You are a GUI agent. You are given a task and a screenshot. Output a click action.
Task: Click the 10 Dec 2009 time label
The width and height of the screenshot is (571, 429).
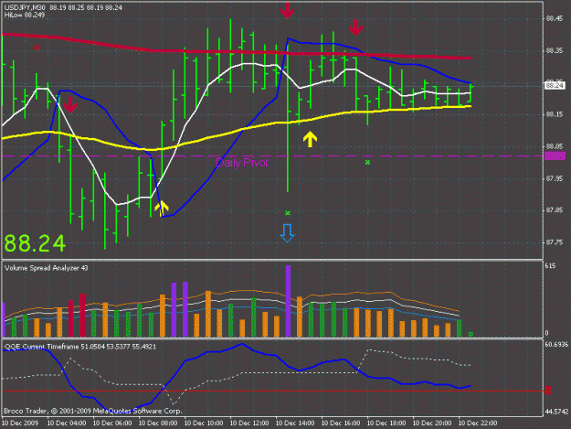(x=20, y=424)
